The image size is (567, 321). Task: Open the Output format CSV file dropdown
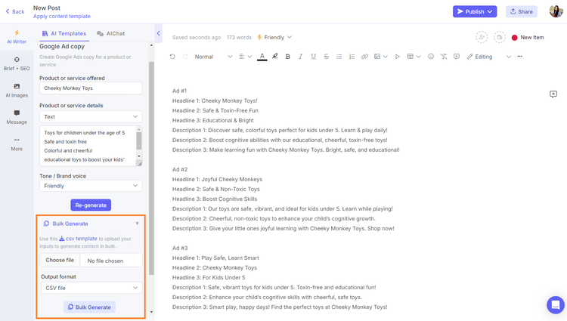click(91, 288)
